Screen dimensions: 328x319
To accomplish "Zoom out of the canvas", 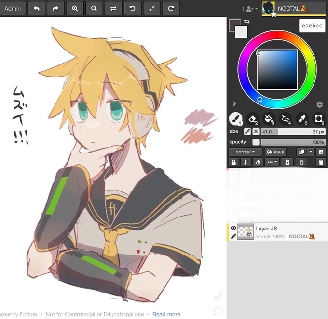I will pyautogui.click(x=94, y=9).
